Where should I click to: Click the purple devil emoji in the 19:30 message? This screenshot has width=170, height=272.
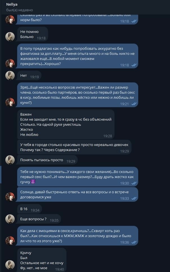[33, 182]
